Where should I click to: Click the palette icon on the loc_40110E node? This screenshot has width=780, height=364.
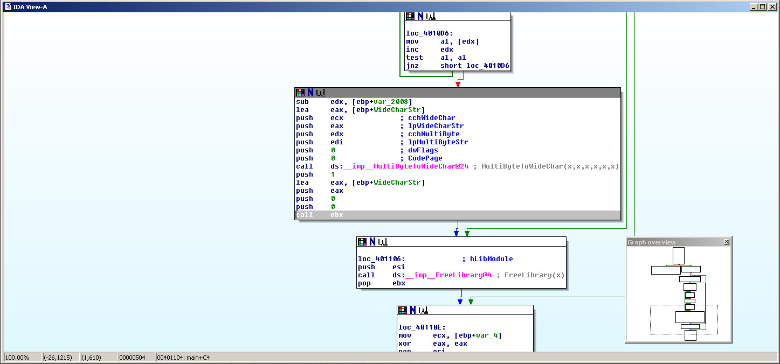point(402,310)
